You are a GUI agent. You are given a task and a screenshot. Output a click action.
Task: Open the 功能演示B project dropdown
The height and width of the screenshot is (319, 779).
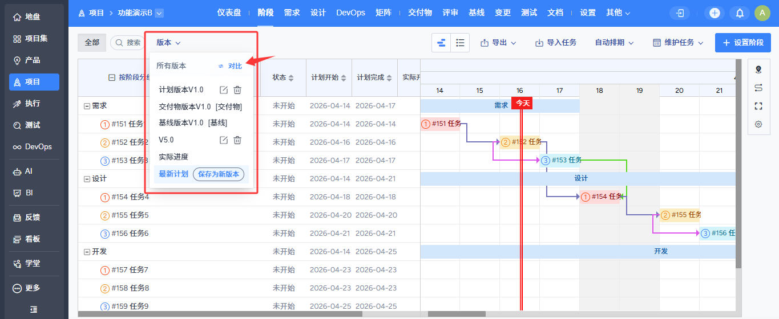click(159, 13)
